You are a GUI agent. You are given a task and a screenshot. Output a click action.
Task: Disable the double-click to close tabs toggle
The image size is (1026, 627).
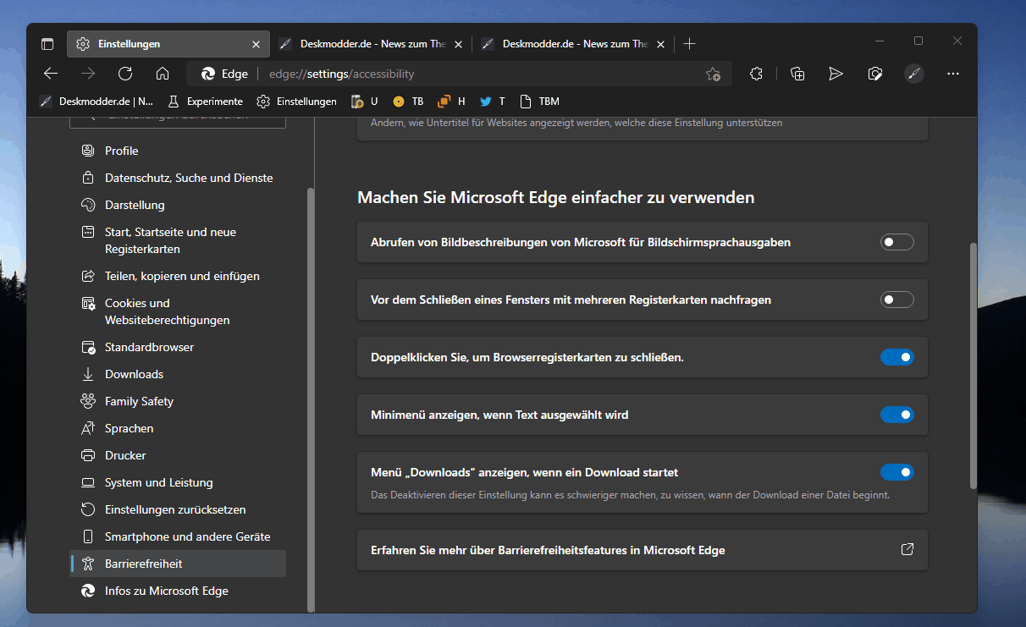[897, 358]
